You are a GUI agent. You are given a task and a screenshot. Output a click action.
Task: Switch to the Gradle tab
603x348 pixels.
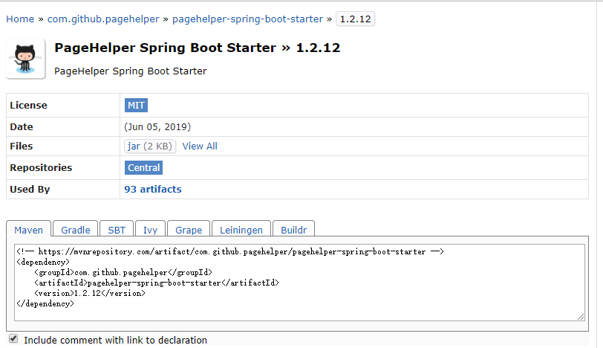[76, 230]
